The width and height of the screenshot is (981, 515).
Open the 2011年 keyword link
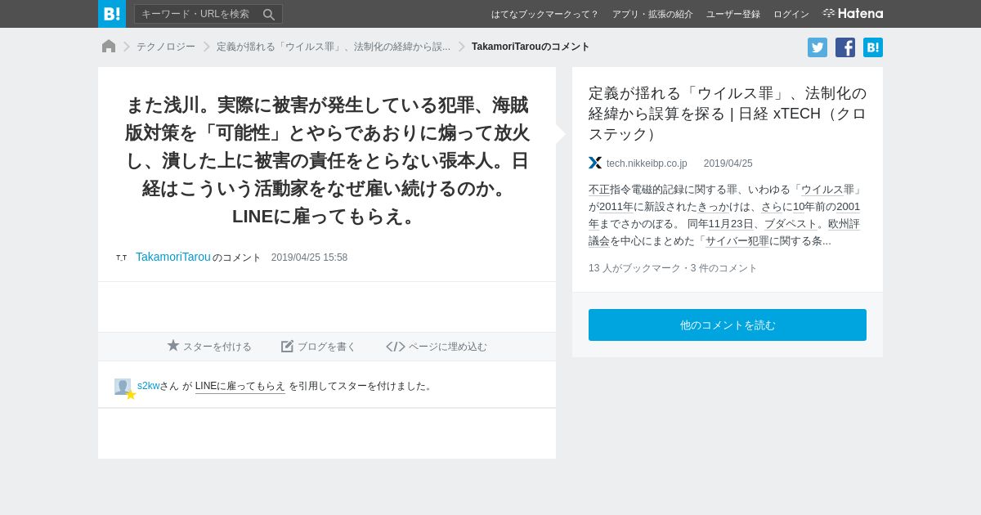pyautogui.click(x=615, y=207)
